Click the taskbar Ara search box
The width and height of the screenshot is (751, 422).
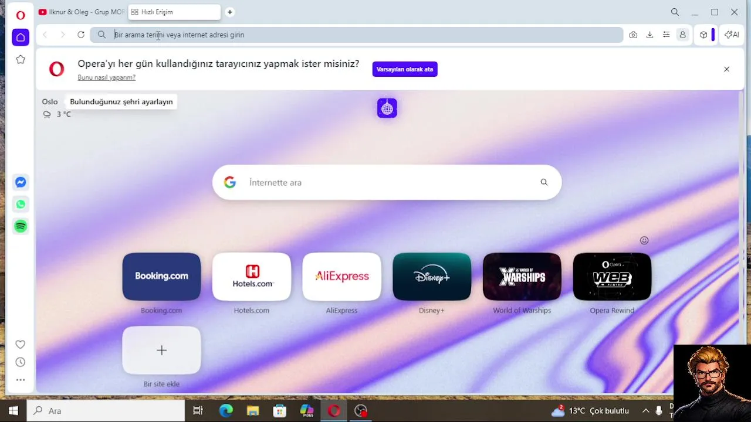tap(106, 411)
